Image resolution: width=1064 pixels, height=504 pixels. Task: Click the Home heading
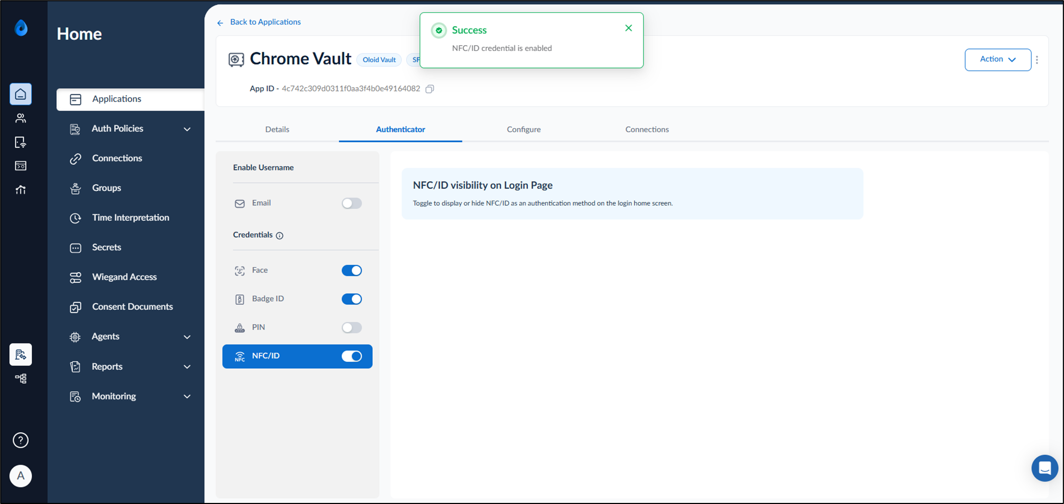point(79,34)
